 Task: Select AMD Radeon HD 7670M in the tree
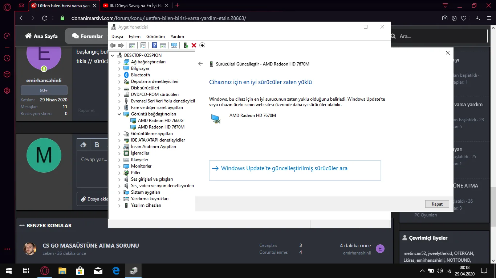point(161,127)
